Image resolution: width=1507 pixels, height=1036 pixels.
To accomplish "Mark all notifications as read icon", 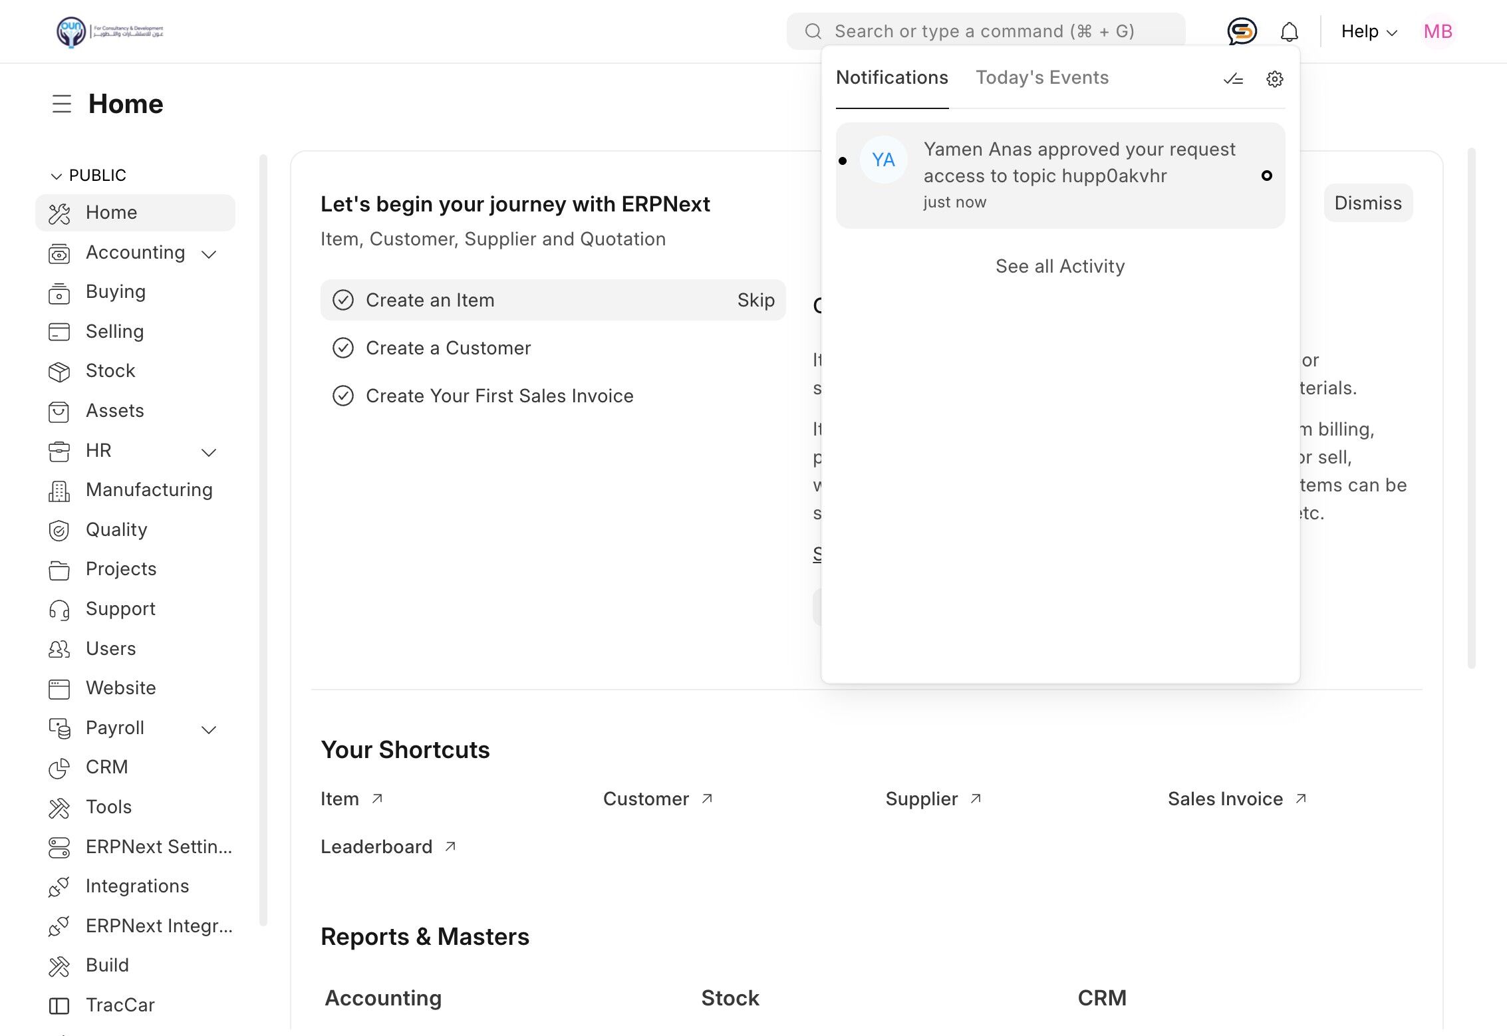I will 1233,79.
